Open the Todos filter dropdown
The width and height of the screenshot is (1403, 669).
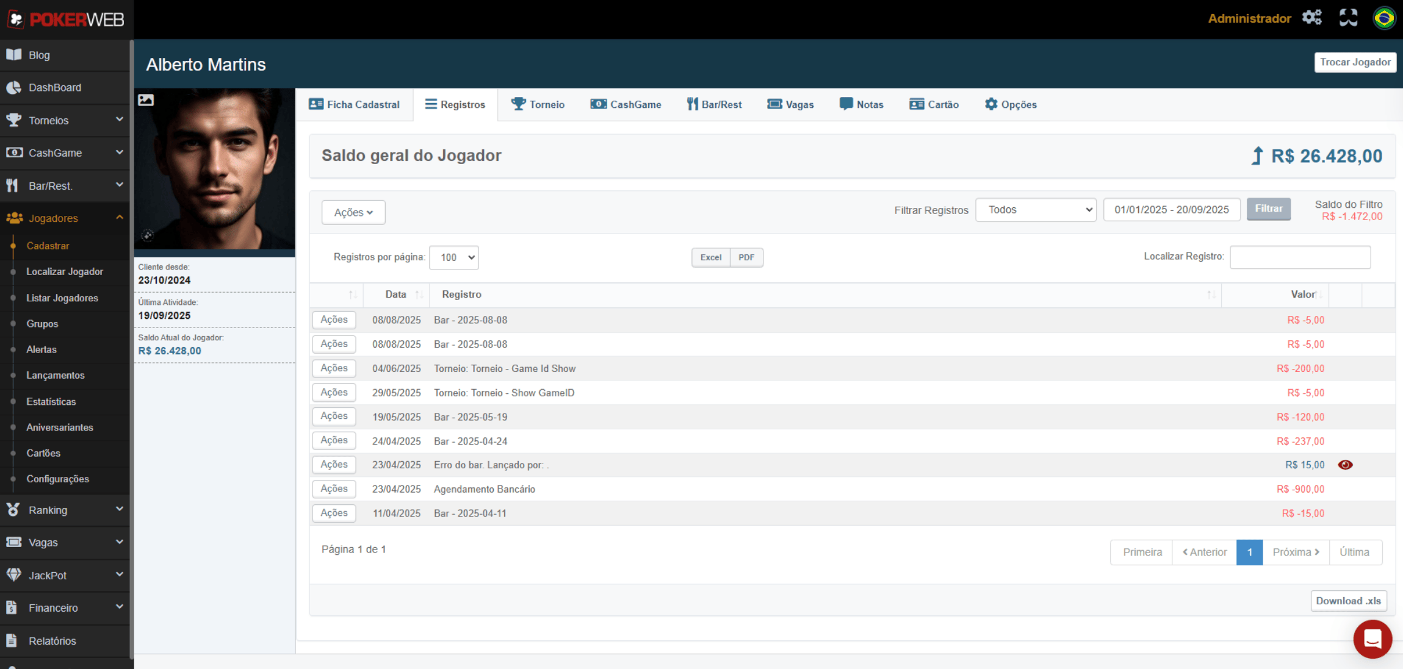pos(1036,210)
